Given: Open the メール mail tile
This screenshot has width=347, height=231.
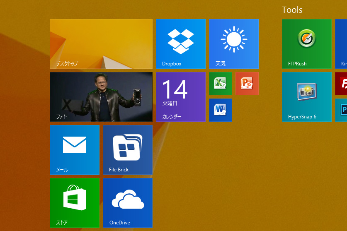Looking at the screenshot, I should pyautogui.click(x=75, y=150).
